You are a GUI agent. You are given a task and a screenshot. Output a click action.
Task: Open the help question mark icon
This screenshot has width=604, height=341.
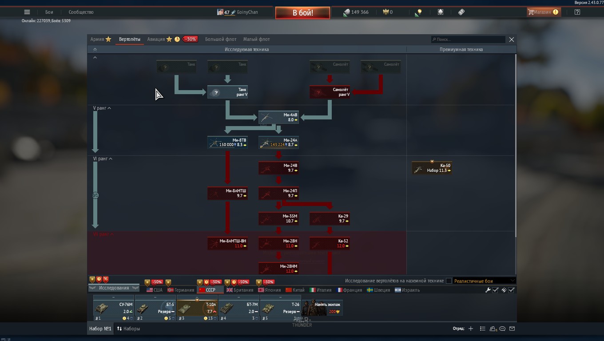(577, 12)
